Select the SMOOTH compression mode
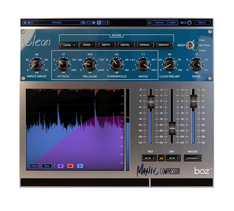 coord(165,45)
